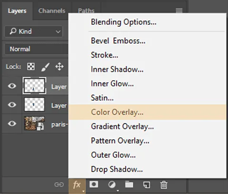
Task: Click the link layers chain icon
Action: click(x=59, y=184)
